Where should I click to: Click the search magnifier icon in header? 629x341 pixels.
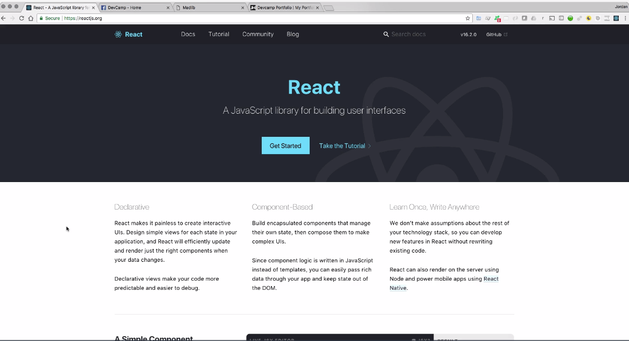(x=386, y=34)
